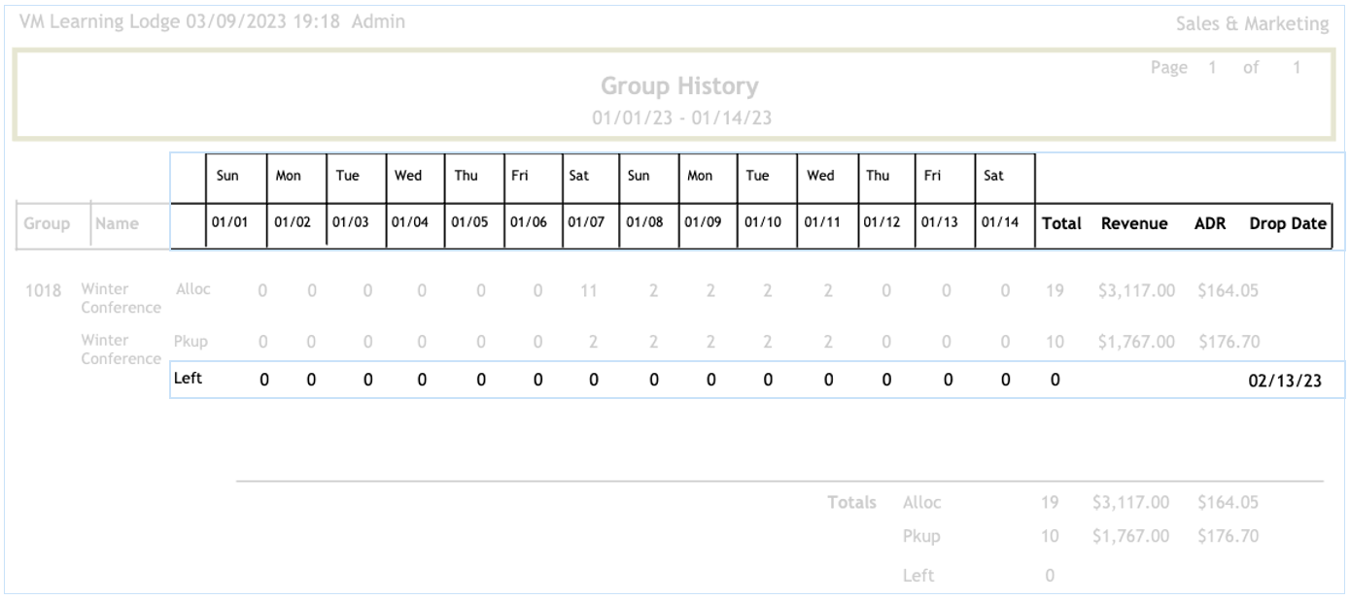The width and height of the screenshot is (1350, 600).
Task: Click the Group column header
Action: (x=47, y=223)
